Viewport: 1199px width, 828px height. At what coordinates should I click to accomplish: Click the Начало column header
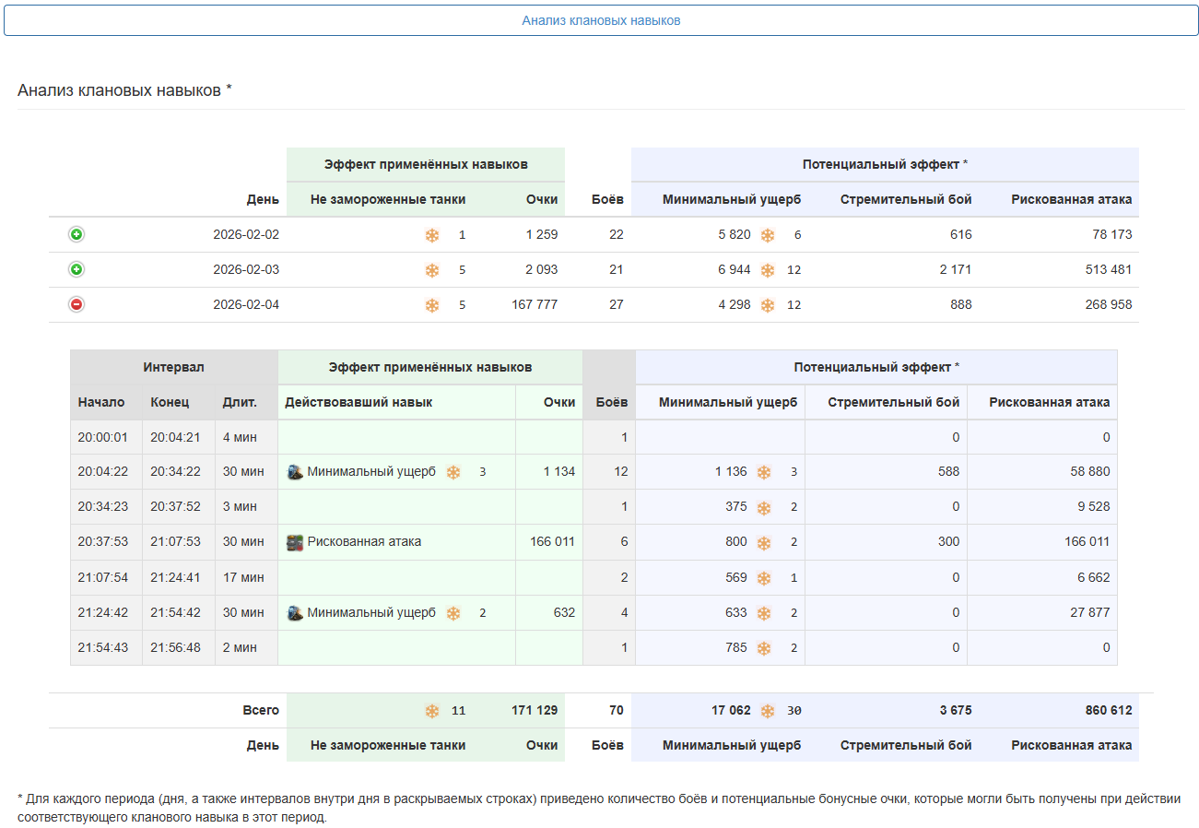pos(101,402)
